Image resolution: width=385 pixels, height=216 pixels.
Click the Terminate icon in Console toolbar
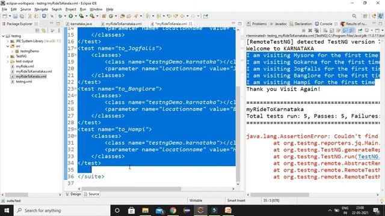click(304, 31)
